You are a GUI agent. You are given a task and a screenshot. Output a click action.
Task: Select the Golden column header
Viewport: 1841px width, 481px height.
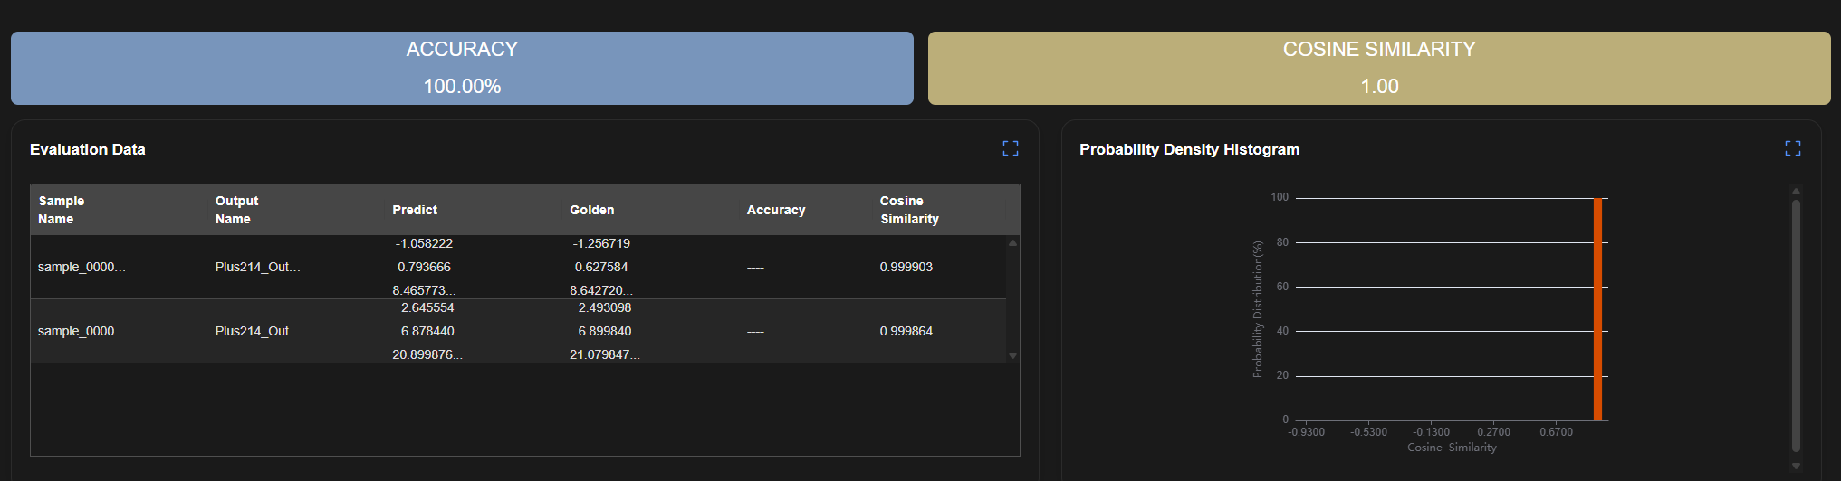tap(591, 210)
